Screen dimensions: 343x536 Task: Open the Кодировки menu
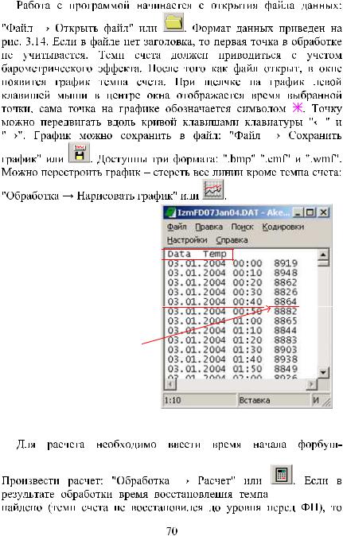click(283, 227)
